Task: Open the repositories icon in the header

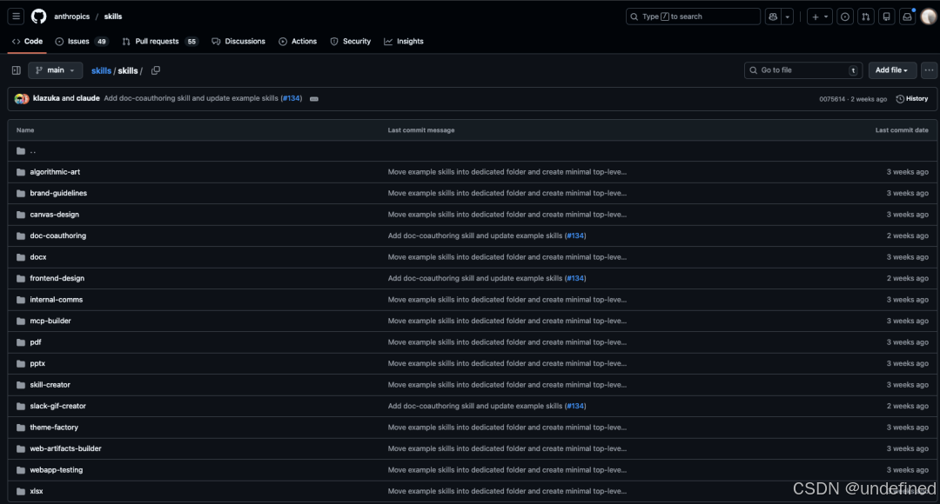Action: pos(886,17)
